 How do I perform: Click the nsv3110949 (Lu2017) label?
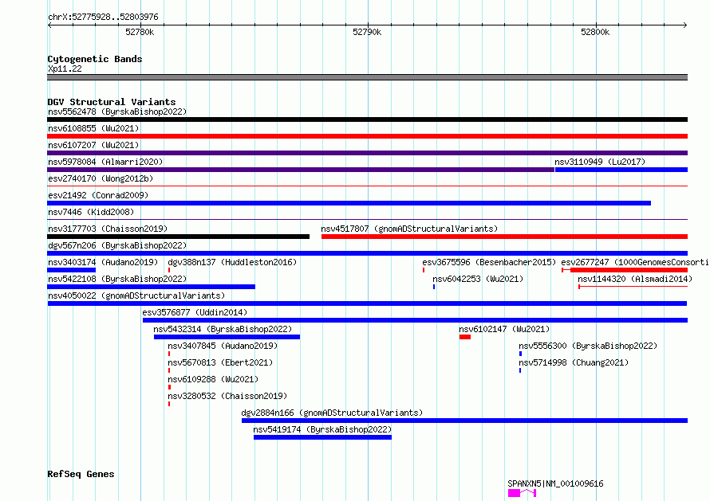(600, 162)
